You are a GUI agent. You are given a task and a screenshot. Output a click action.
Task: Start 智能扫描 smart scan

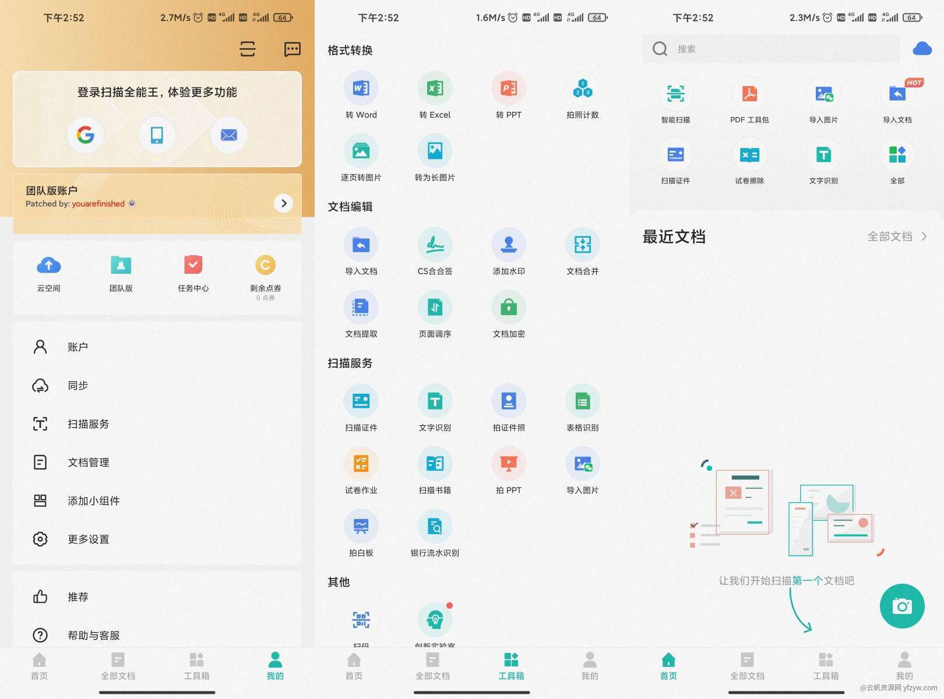pos(676,101)
